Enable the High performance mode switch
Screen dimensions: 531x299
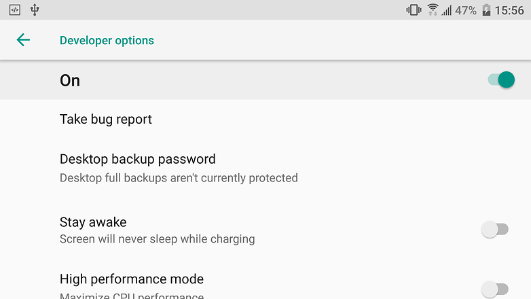495,289
